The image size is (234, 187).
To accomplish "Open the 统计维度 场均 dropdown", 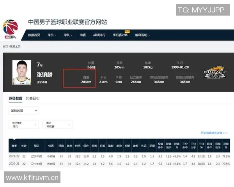I will pyautogui.click(x=23, y=125).
